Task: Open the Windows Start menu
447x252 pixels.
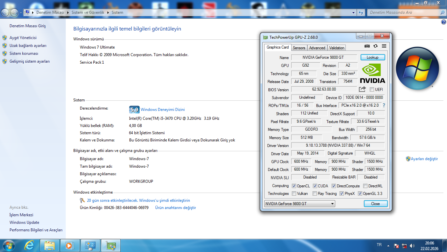Action: pyautogui.click(x=8, y=245)
